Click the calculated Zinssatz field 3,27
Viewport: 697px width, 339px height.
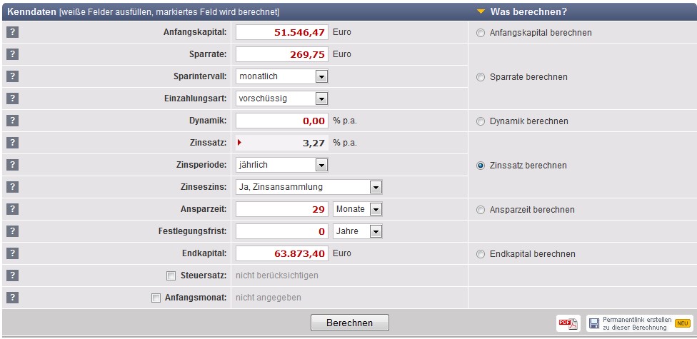coord(282,143)
